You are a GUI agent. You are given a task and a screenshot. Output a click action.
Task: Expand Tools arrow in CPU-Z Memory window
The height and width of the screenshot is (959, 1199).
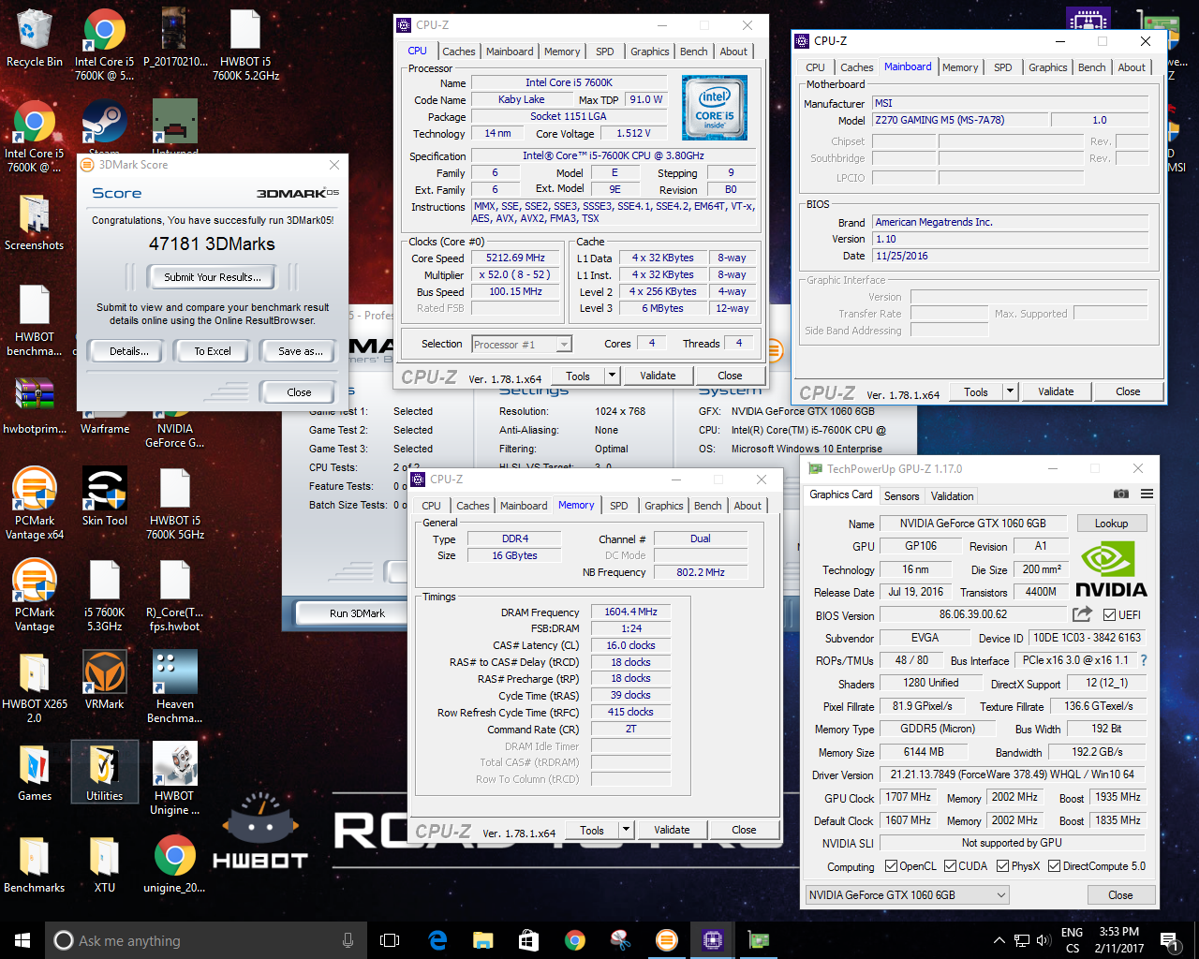coord(626,830)
